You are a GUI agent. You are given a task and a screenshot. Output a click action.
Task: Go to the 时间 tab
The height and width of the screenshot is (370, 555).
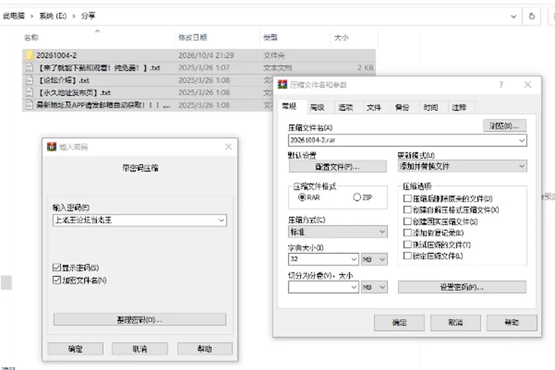tap(431, 107)
